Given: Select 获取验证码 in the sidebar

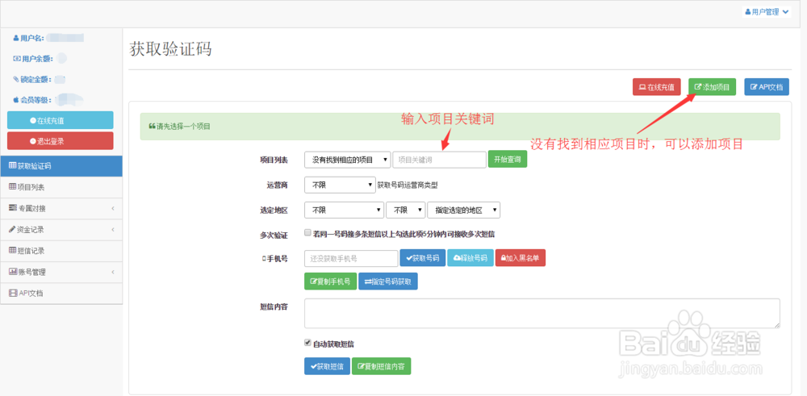Looking at the screenshot, I should pos(61,166).
